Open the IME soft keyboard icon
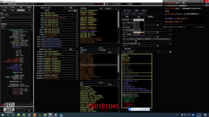 click(143, 109)
